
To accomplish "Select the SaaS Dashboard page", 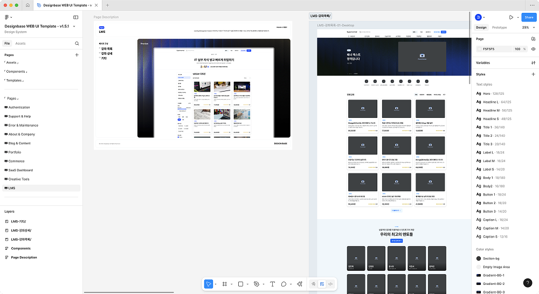I will [x=20, y=170].
